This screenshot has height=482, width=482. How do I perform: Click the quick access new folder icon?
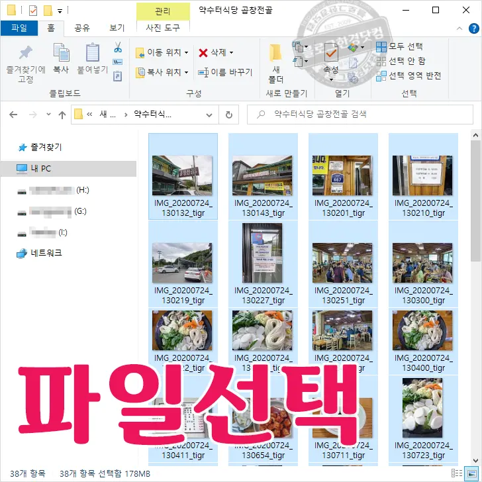point(48,11)
